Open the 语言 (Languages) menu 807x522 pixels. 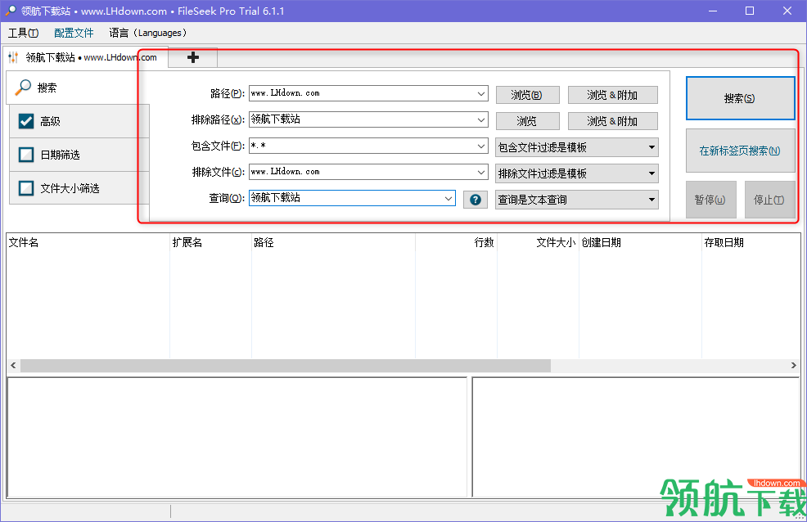pyautogui.click(x=147, y=33)
